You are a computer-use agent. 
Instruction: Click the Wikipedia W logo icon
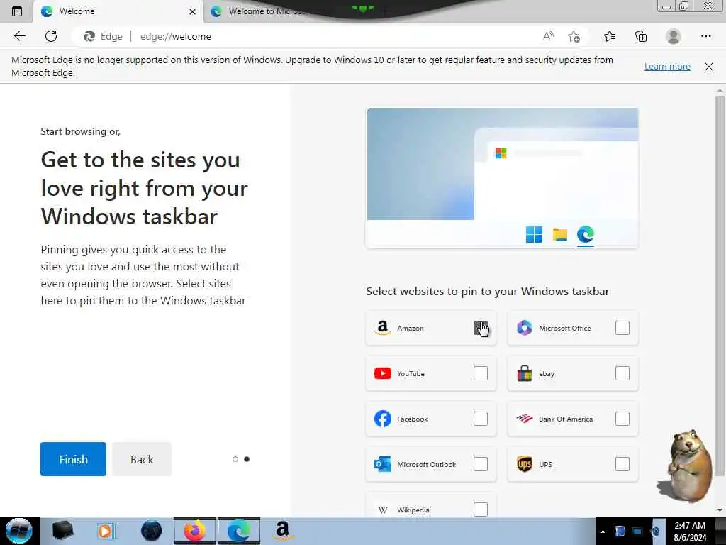click(382, 510)
